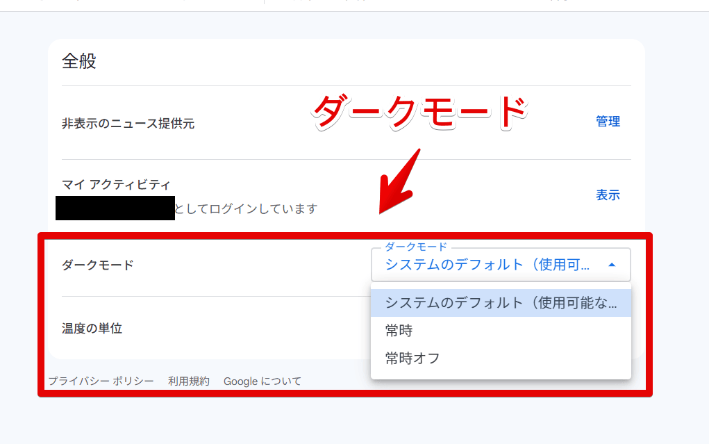Click the としてログインしています text
The height and width of the screenshot is (444, 709).
click(x=246, y=208)
